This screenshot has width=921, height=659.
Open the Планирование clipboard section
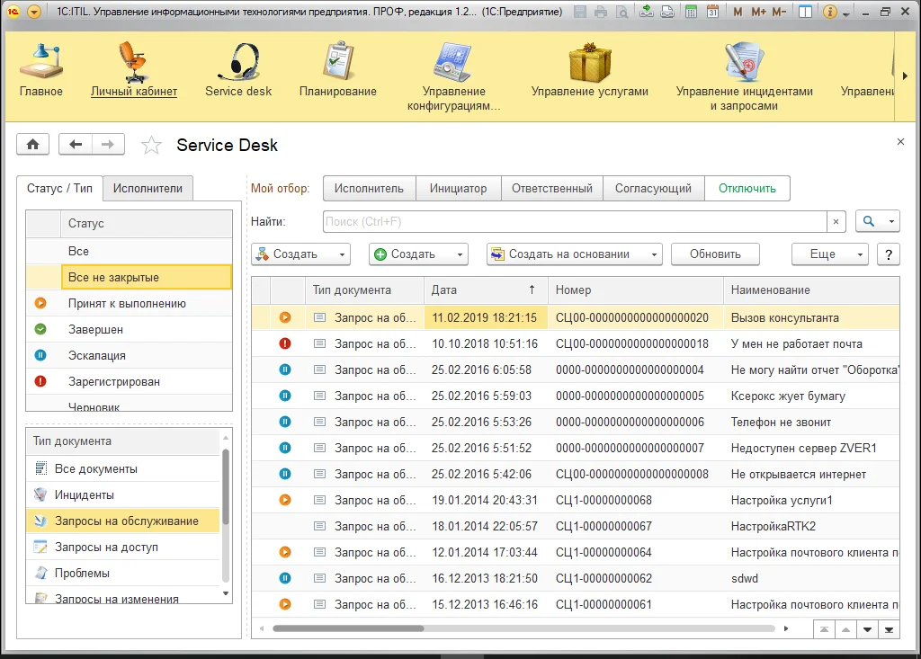point(338,69)
